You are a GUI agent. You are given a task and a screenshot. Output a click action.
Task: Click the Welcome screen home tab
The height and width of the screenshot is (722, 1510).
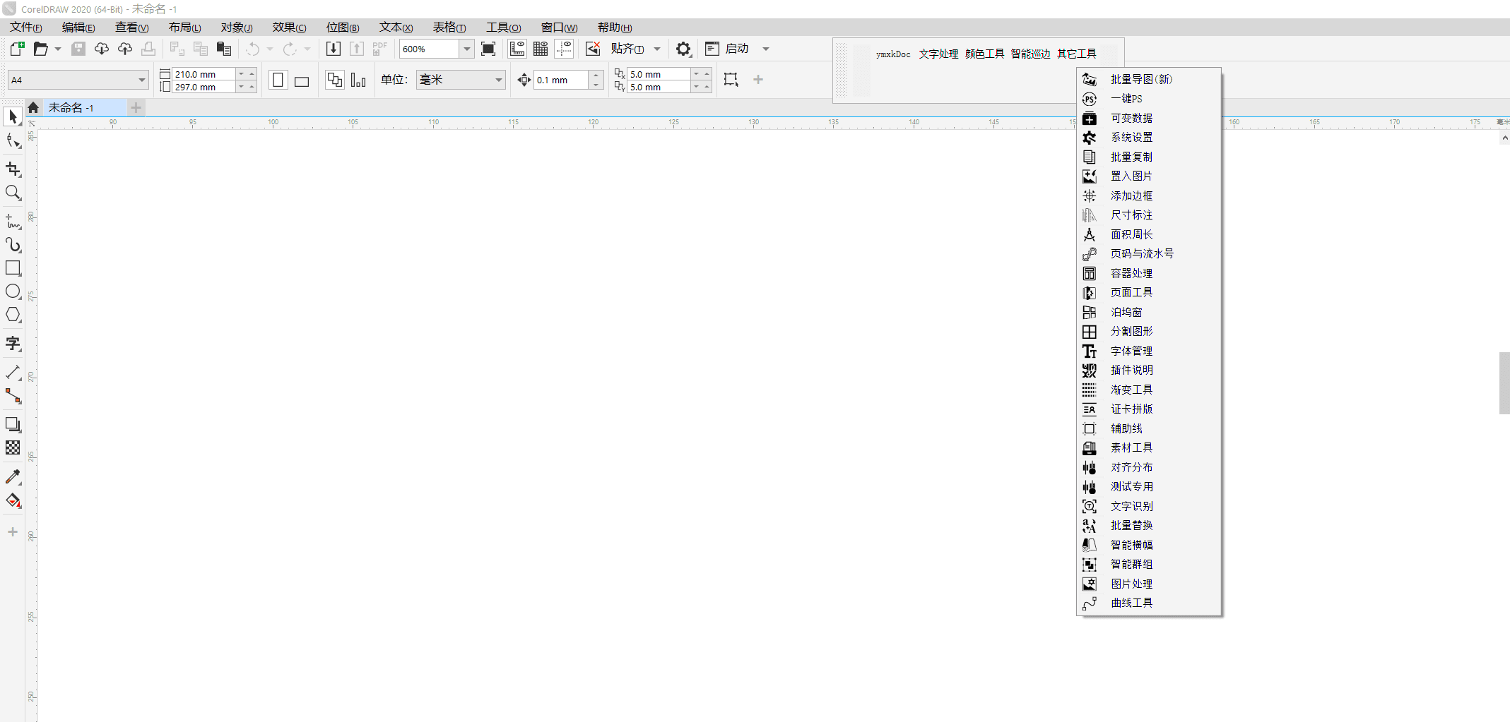pos(33,107)
